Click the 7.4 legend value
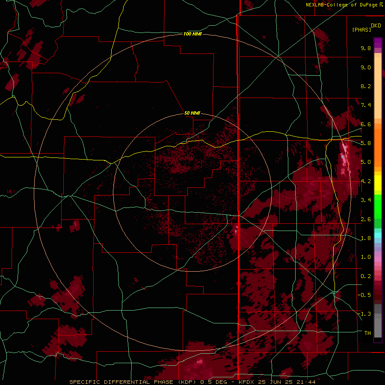The width and height of the screenshot is (385, 385). (366, 105)
